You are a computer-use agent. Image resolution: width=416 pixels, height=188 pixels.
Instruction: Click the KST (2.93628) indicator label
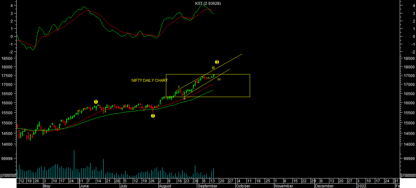(208, 3)
